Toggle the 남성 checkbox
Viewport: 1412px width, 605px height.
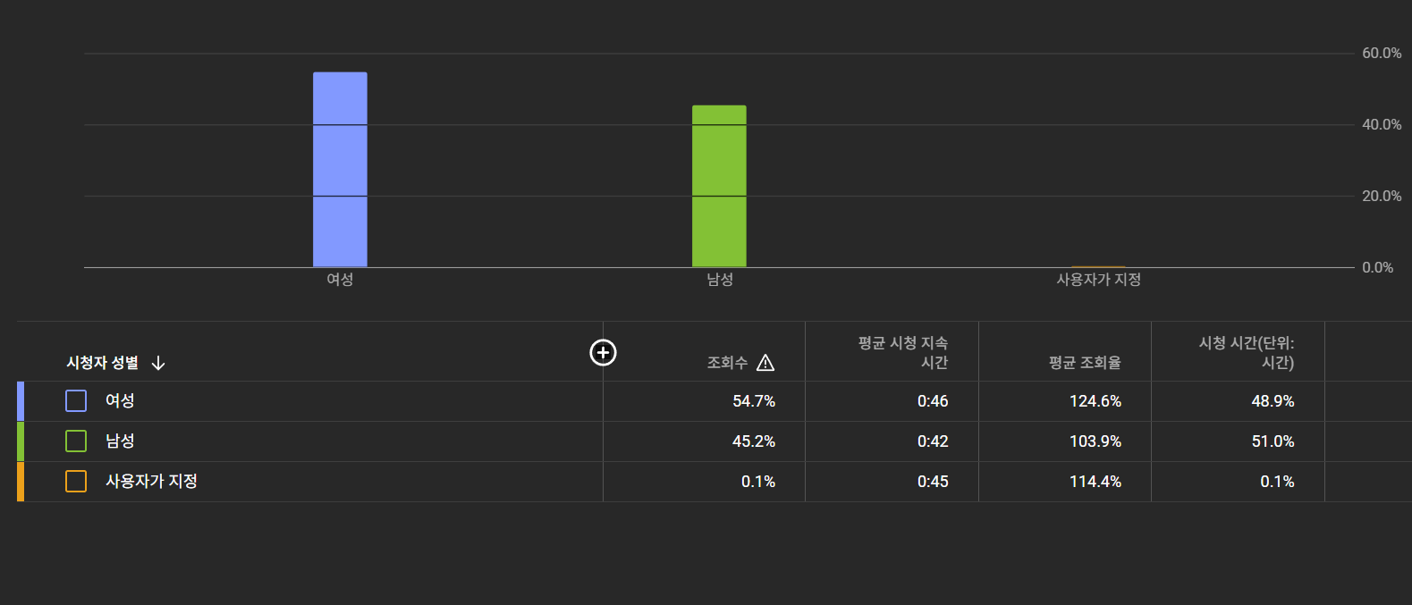coord(76,441)
